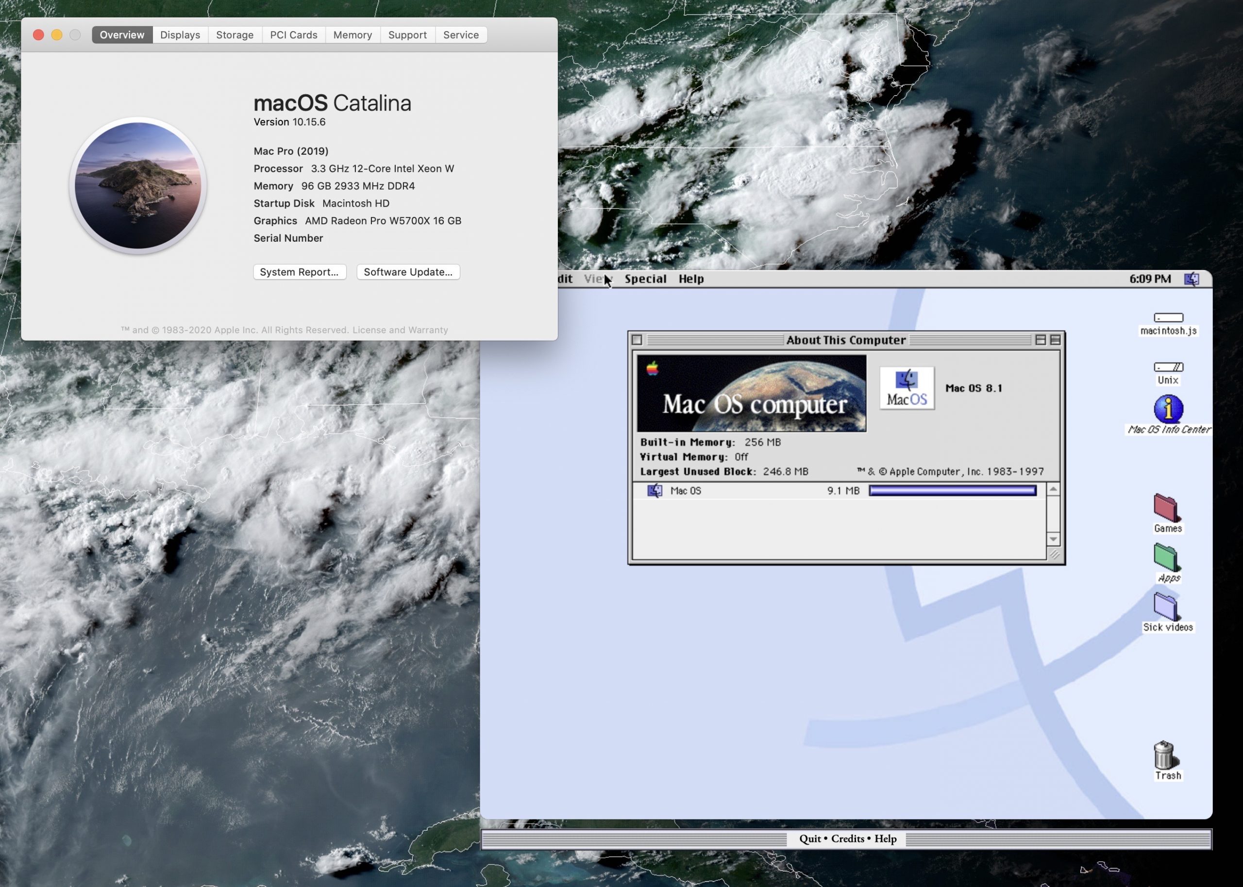Switch to the Storage tab
Image resolution: width=1243 pixels, height=887 pixels.
235,35
